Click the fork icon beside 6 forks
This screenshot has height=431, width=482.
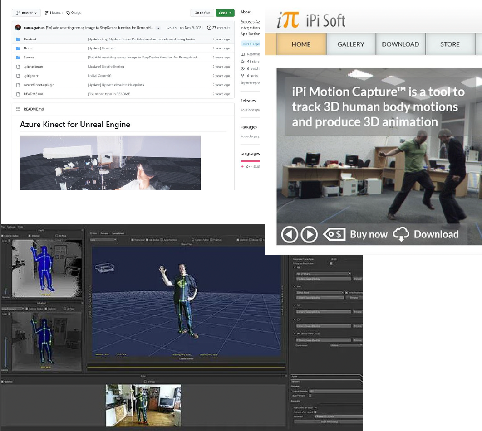[x=242, y=76]
